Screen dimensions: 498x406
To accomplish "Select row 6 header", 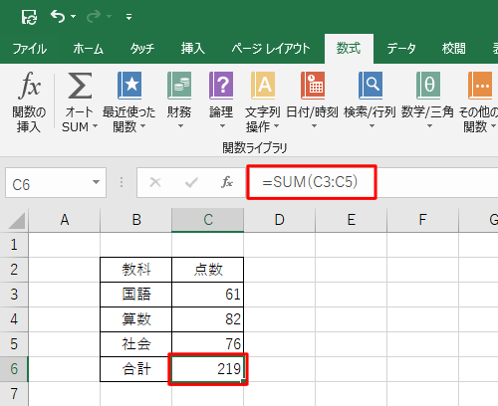I will (x=14, y=369).
